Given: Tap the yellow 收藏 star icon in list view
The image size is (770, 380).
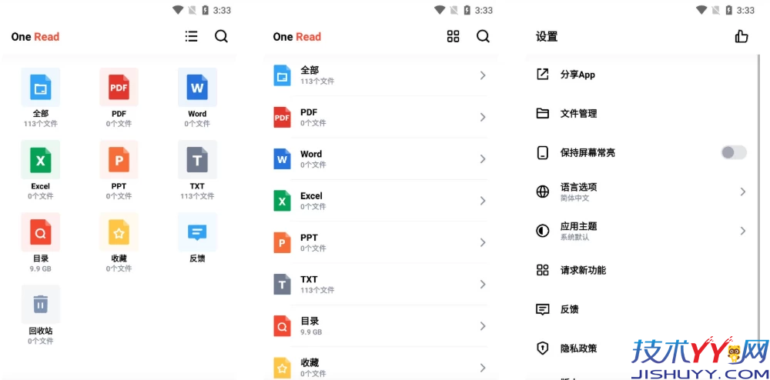Looking at the screenshot, I should [282, 368].
